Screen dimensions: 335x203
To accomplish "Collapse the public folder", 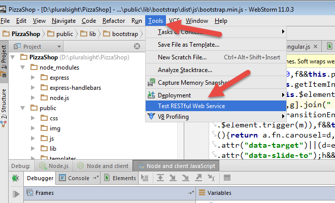I will 23,108.
